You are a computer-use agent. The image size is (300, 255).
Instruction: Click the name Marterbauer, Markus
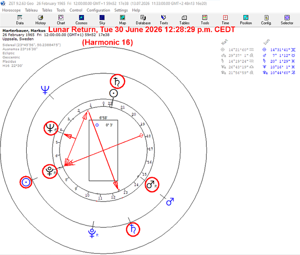tap(24, 31)
